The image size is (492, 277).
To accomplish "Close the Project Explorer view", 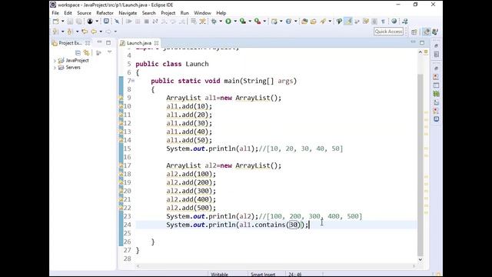I will [88, 43].
